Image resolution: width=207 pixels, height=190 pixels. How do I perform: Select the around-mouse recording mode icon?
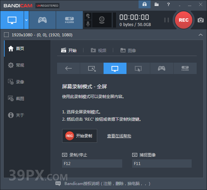tap(138, 68)
